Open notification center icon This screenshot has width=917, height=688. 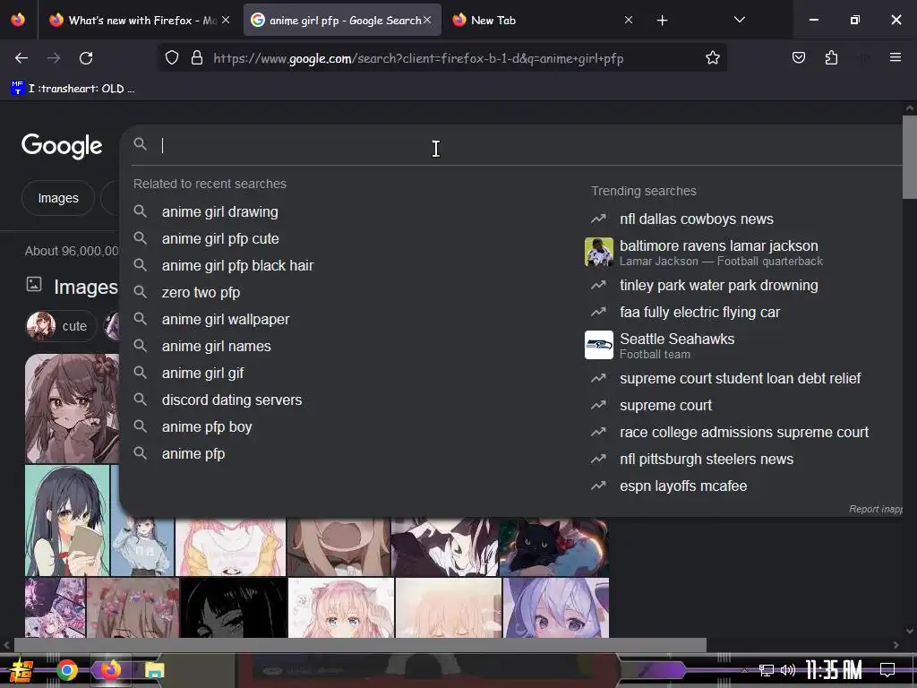click(x=887, y=670)
